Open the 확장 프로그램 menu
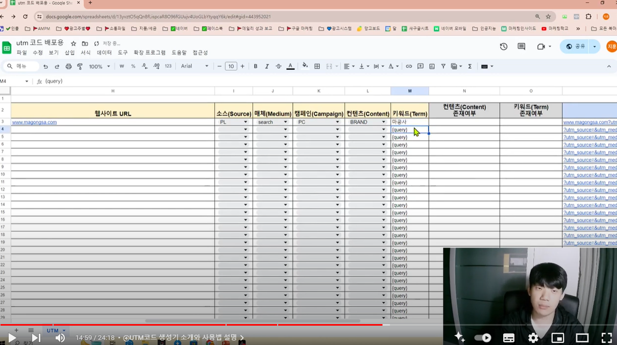This screenshot has height=345, width=617. [150, 52]
